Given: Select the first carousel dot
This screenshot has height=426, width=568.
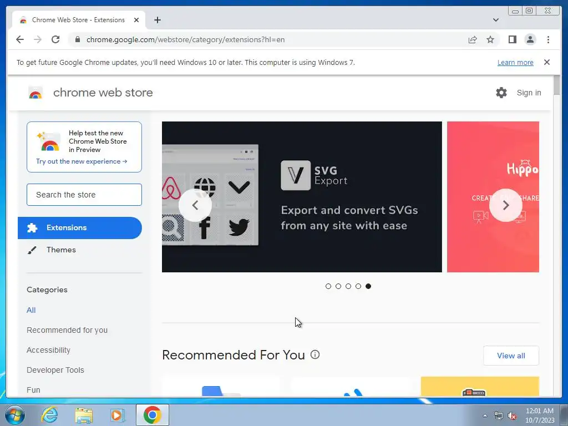Looking at the screenshot, I should (328, 286).
